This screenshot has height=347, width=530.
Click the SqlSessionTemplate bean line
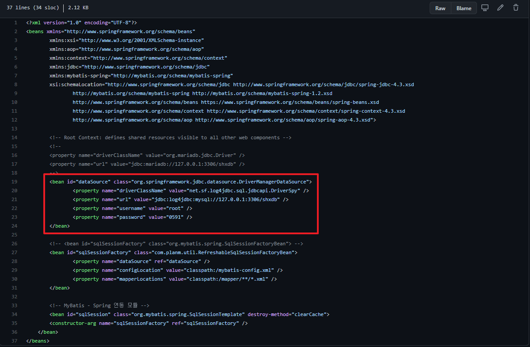[x=189, y=314]
